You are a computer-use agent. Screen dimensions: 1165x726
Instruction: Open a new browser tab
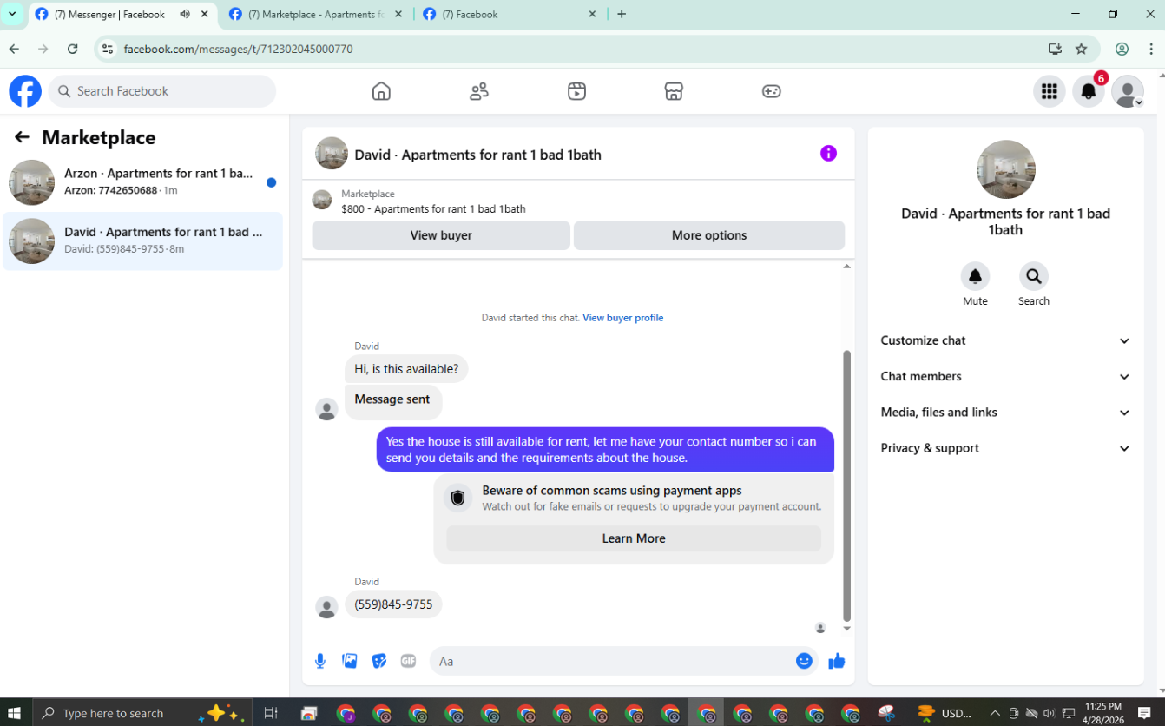coord(622,14)
